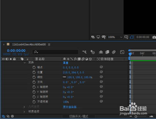Click the 不透明度 value 100%
The height and width of the screenshot is (119, 156).
[x=66, y=102]
